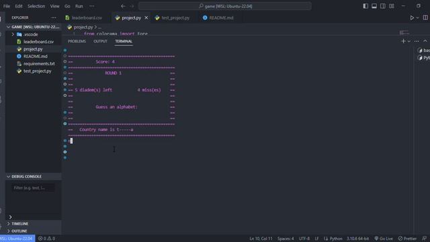The width and height of the screenshot is (430, 242).
Task: Go back with the navigation arrow
Action: tap(123, 6)
